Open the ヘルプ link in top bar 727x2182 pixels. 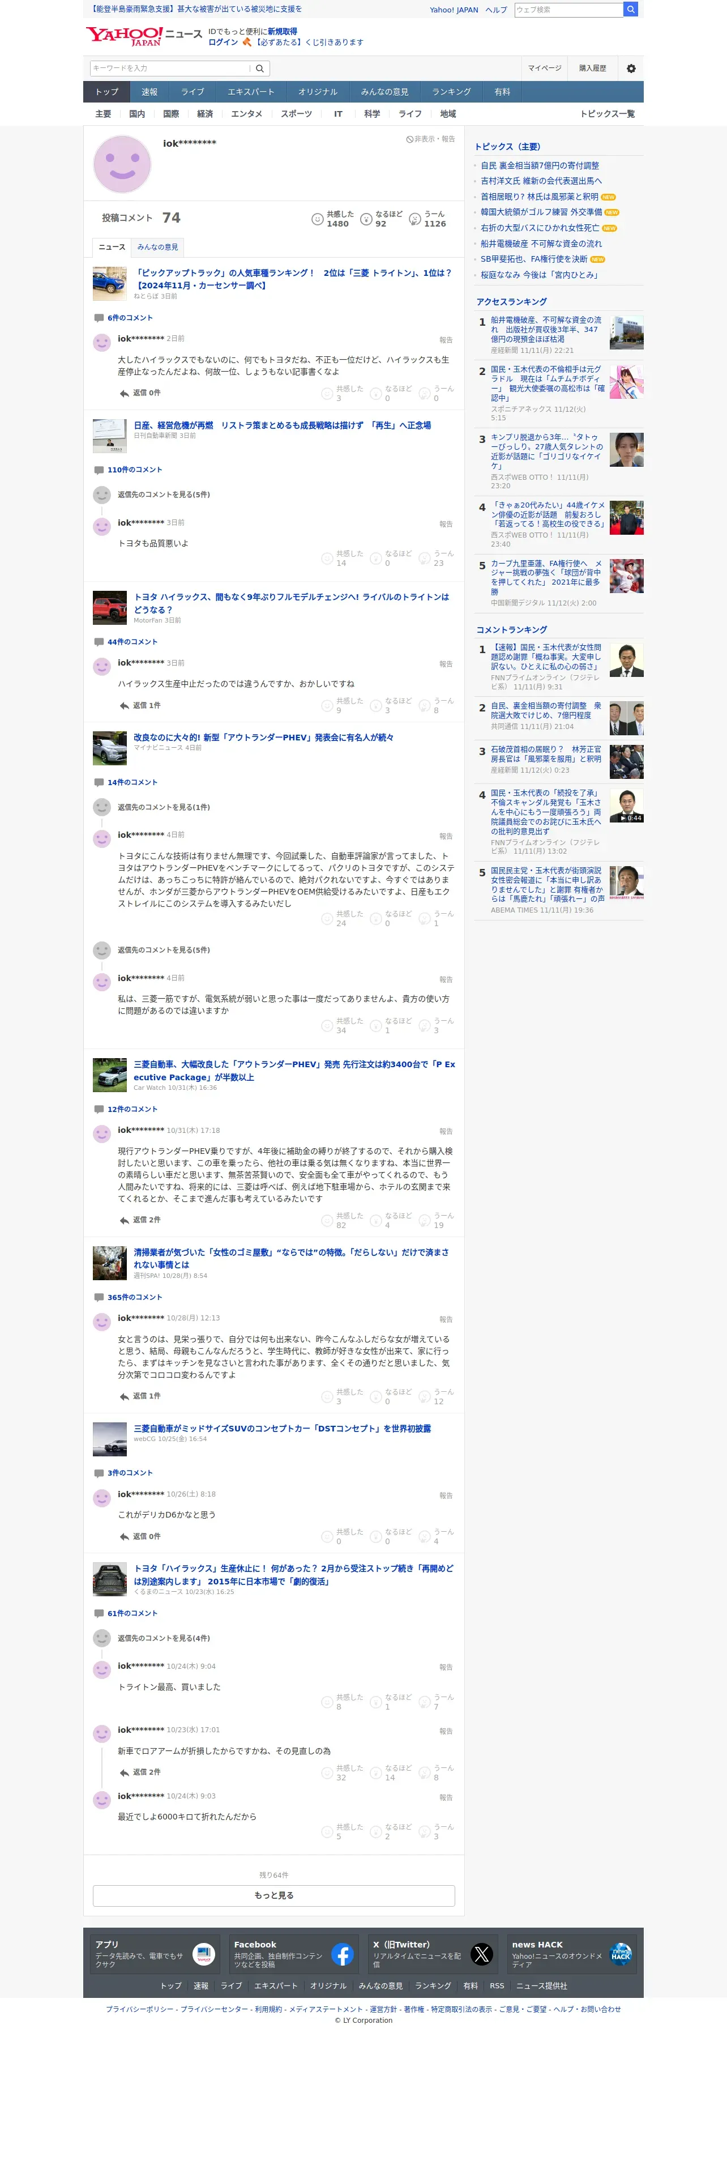[496, 10]
